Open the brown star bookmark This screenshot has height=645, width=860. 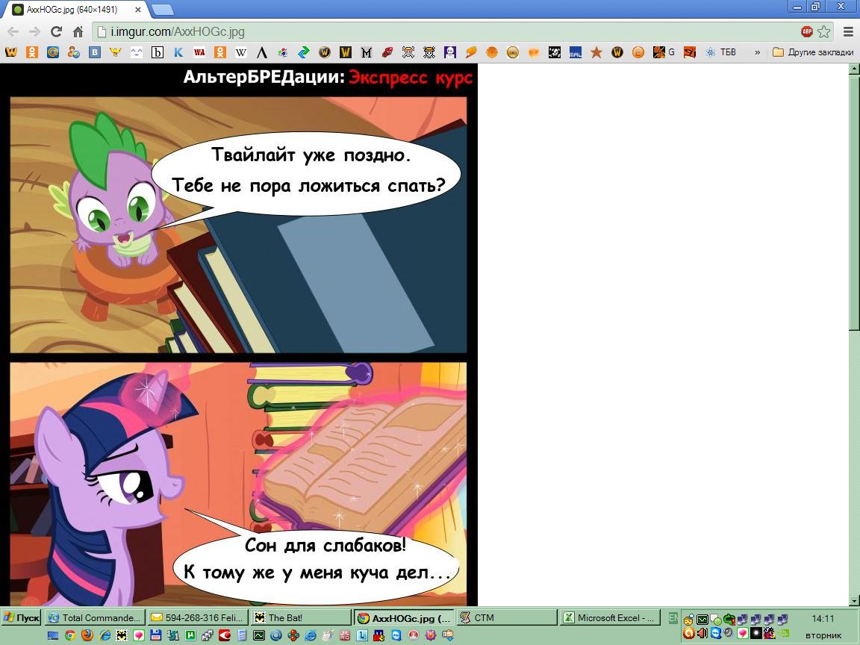click(596, 52)
